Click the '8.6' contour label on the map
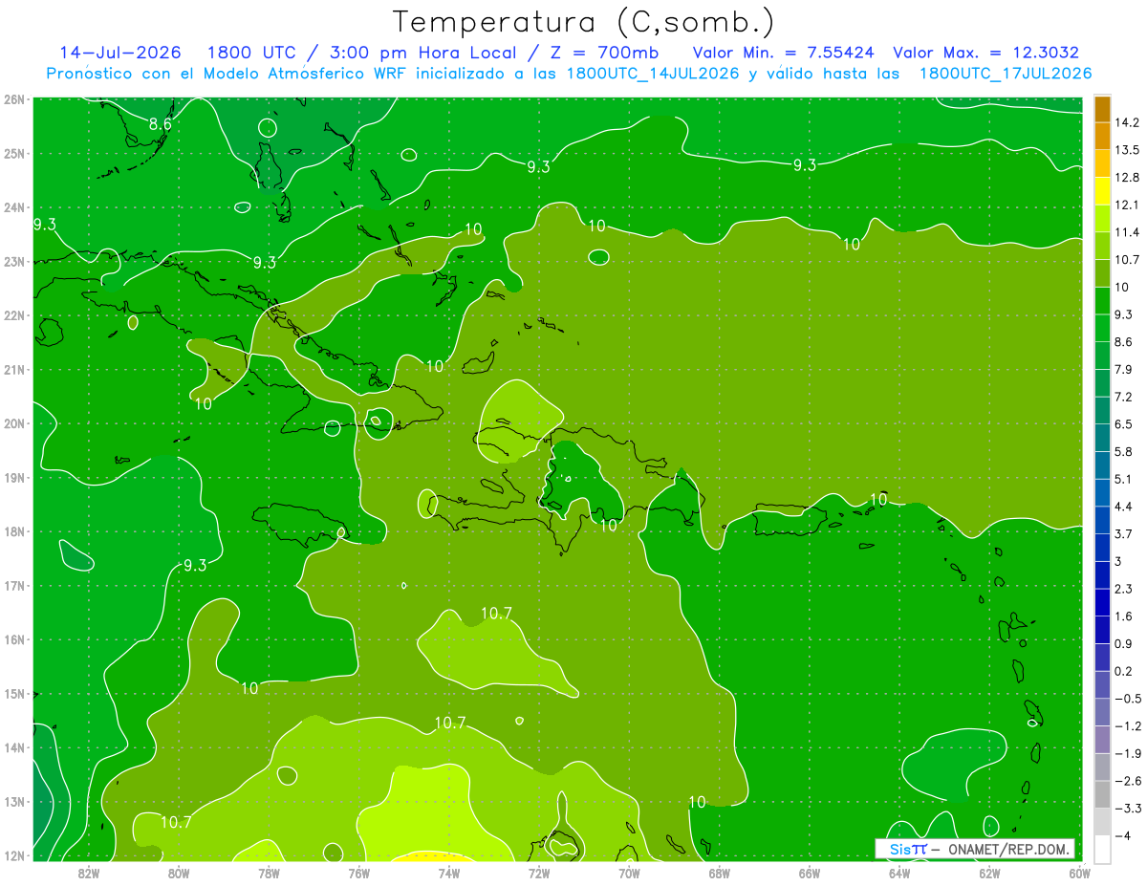1147x886 pixels. [x=161, y=124]
